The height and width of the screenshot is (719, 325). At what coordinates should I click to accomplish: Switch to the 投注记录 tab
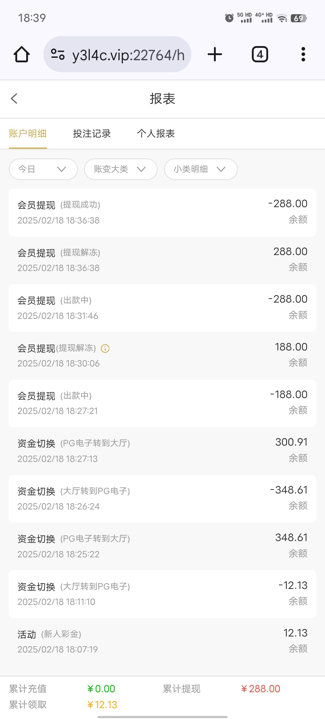coord(92,133)
